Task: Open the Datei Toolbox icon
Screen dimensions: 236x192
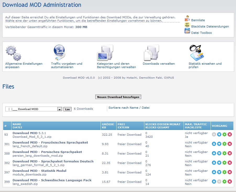Action: tap(187, 32)
